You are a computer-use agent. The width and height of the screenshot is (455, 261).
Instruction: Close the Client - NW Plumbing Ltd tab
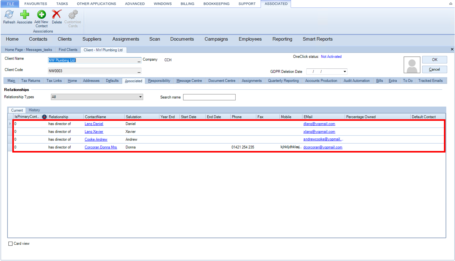coord(452,49)
